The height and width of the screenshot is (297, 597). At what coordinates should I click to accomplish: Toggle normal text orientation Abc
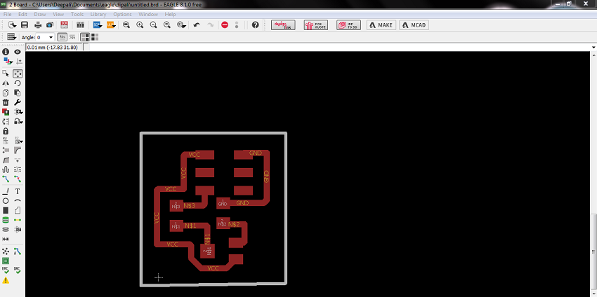click(62, 37)
